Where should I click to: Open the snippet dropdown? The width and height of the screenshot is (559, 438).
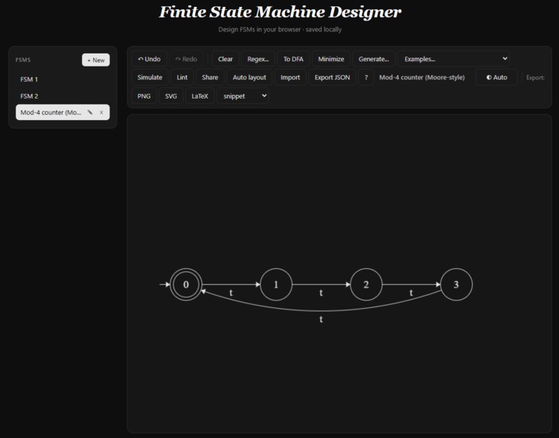point(242,96)
